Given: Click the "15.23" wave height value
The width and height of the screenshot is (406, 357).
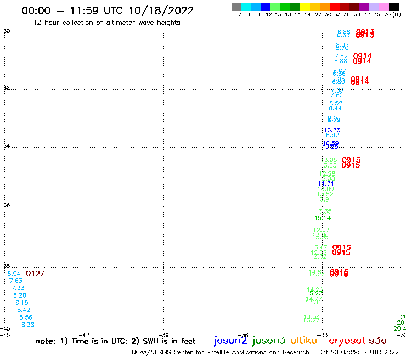Looking at the screenshot, I should [x=314, y=294].
